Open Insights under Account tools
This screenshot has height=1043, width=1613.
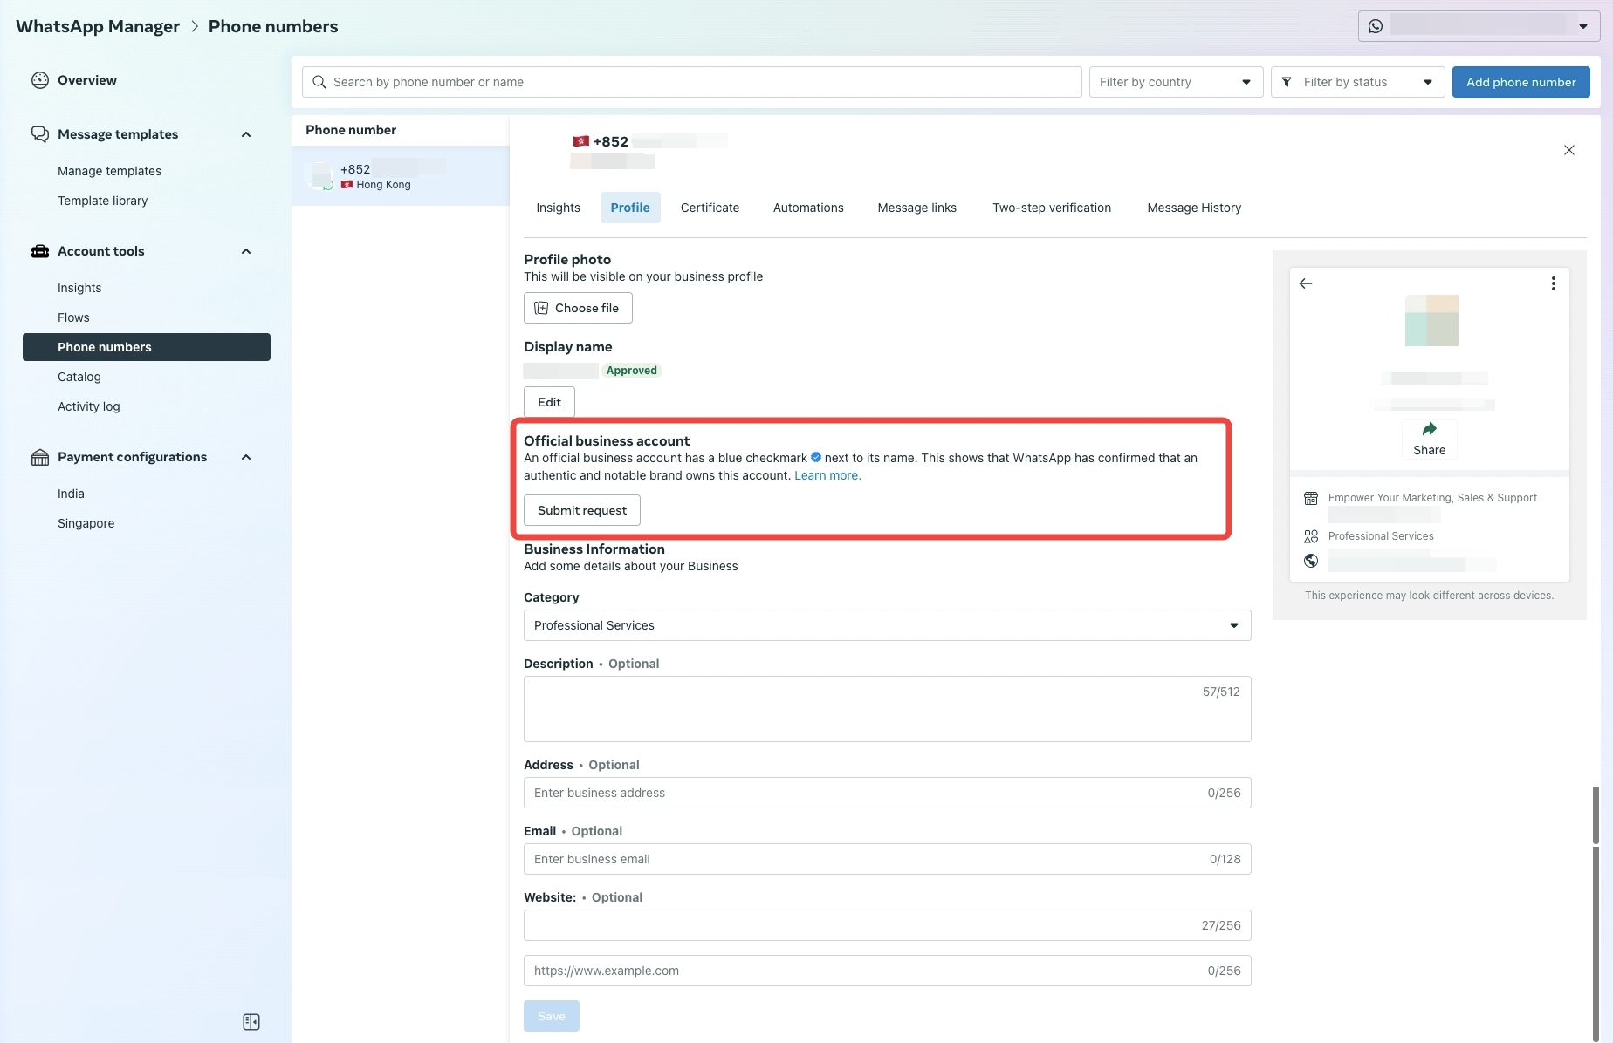point(79,288)
